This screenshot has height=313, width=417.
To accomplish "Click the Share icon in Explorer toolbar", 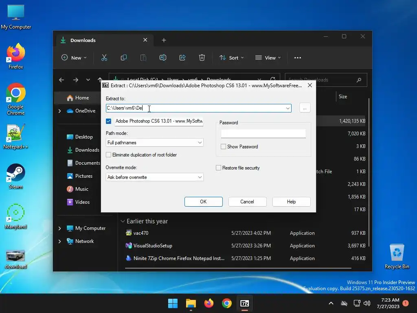I will pyautogui.click(x=182, y=58).
